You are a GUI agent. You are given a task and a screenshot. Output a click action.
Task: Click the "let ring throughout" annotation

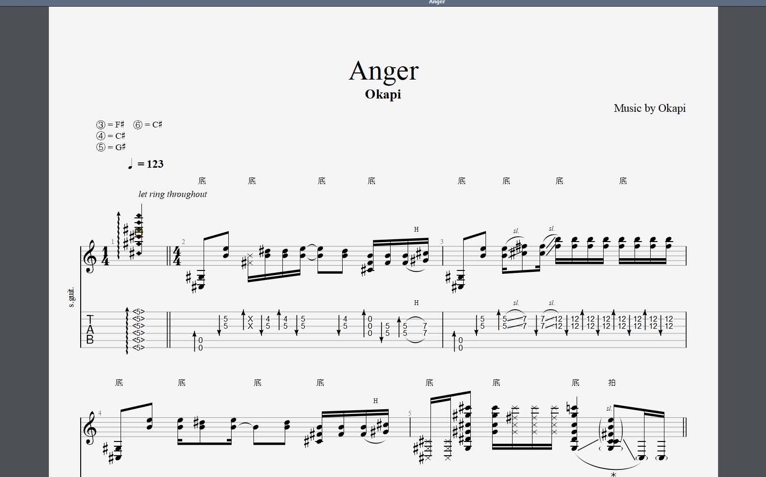pyautogui.click(x=173, y=194)
